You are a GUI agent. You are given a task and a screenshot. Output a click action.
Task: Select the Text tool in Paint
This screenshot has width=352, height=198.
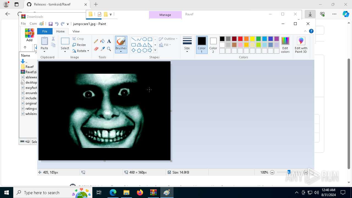pos(109,41)
